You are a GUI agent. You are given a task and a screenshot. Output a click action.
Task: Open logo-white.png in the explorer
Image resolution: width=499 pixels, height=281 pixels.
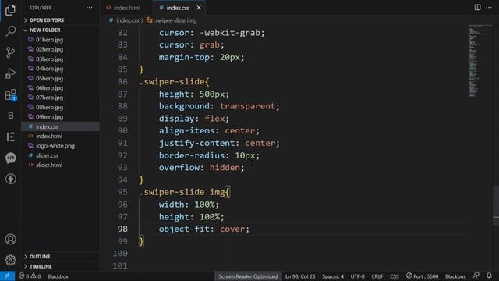coord(55,146)
